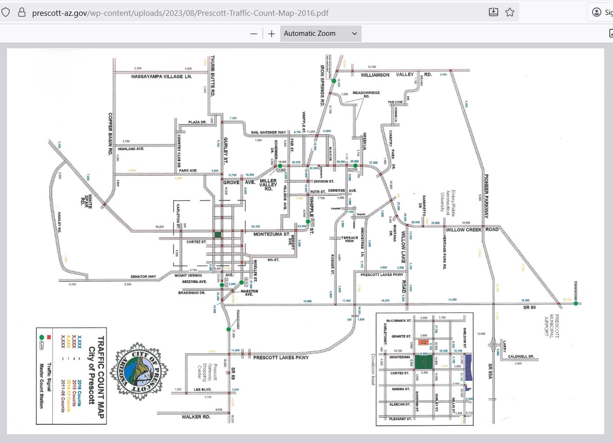Click the chevron arrow beside Automatic Zoom
This screenshot has height=443, width=613.
click(354, 33)
